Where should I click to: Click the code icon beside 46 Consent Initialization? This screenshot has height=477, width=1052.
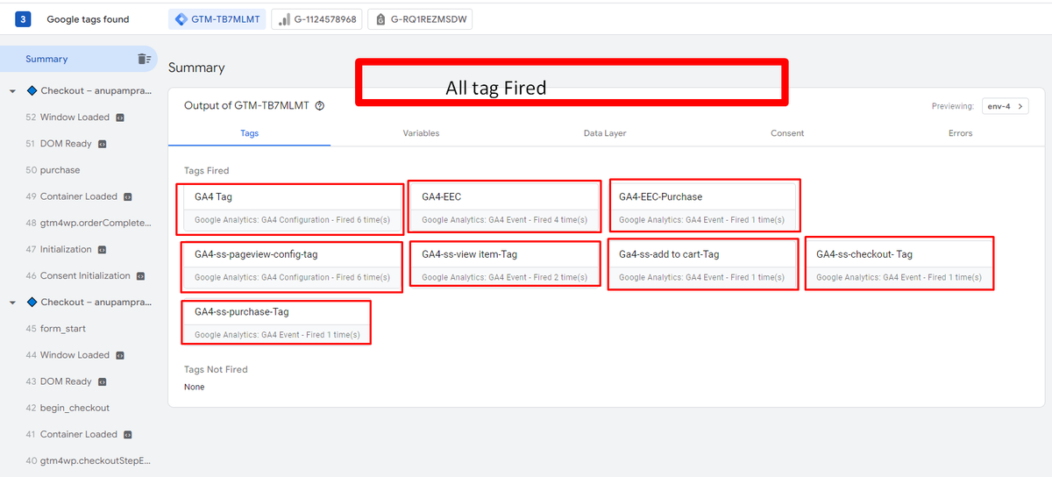(x=139, y=276)
